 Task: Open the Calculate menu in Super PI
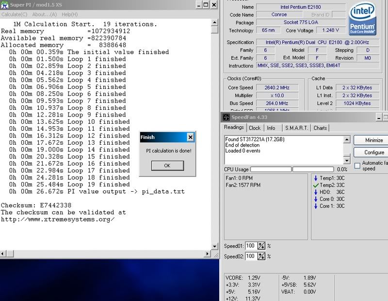(x=14, y=15)
